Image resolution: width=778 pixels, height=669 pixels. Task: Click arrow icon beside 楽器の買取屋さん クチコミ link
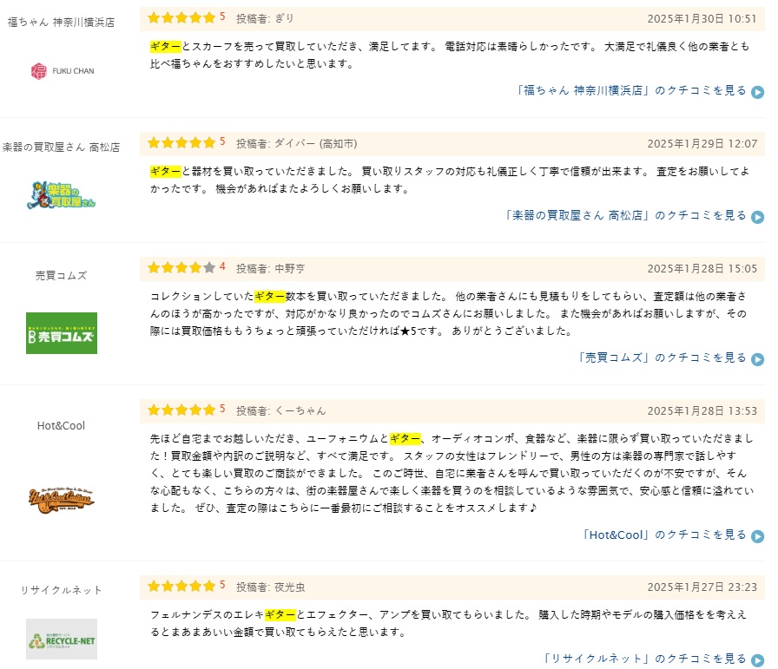click(757, 216)
